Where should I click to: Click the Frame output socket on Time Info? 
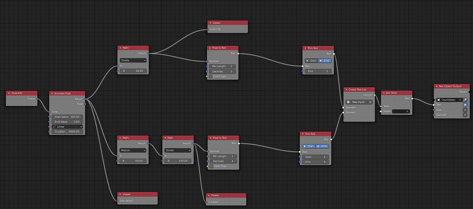tap(37, 99)
